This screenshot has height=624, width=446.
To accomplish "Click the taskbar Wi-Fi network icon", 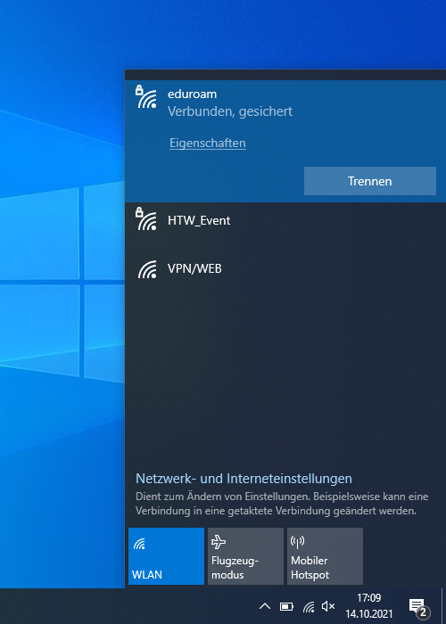I will click(x=309, y=606).
